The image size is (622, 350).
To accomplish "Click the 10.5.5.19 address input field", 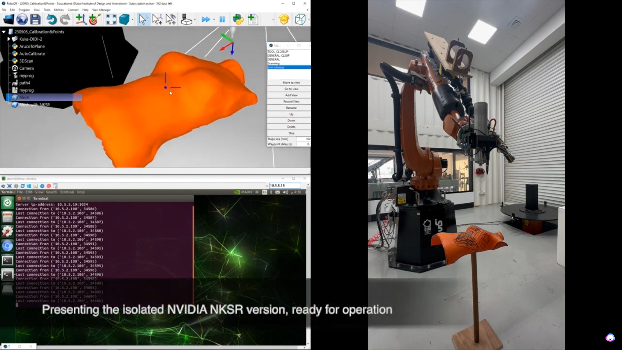I will 285,185.
